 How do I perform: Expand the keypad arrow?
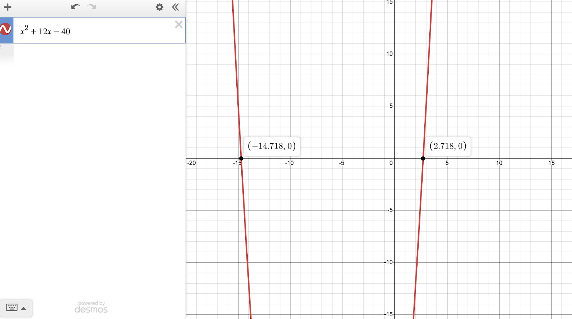click(24, 308)
